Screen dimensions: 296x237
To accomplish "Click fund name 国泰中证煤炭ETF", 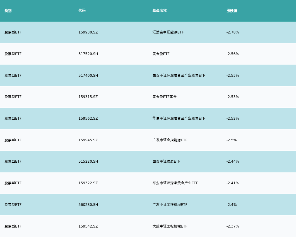I will (x=166, y=161).
